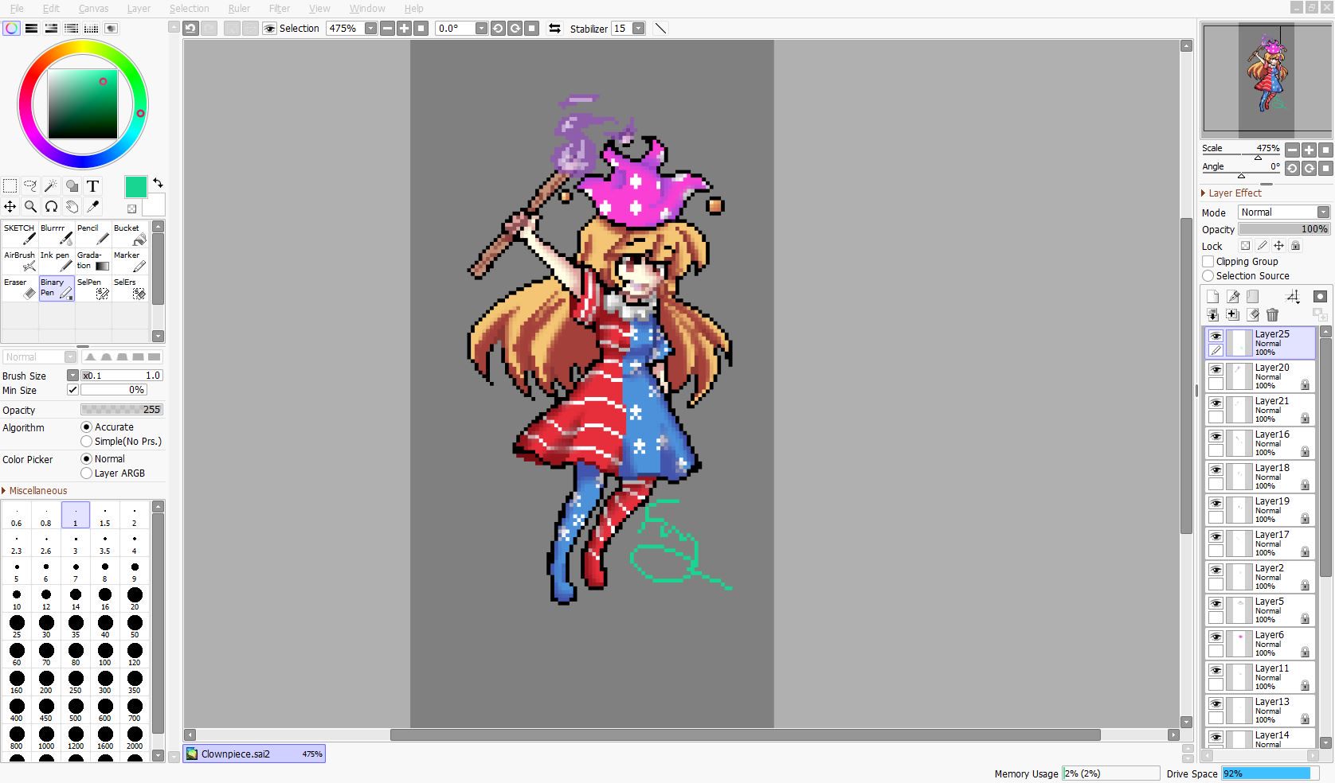Select the Move tool
The image size is (1335, 783).
tap(10, 207)
